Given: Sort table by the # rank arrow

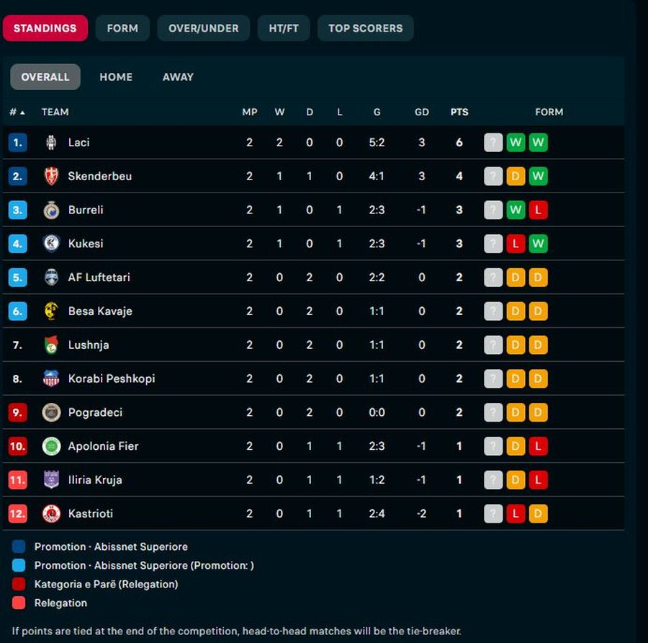Looking at the screenshot, I should click(22, 112).
